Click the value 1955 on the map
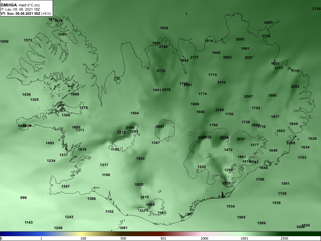The width and height of the screenshot is (321, 241). 150,205
